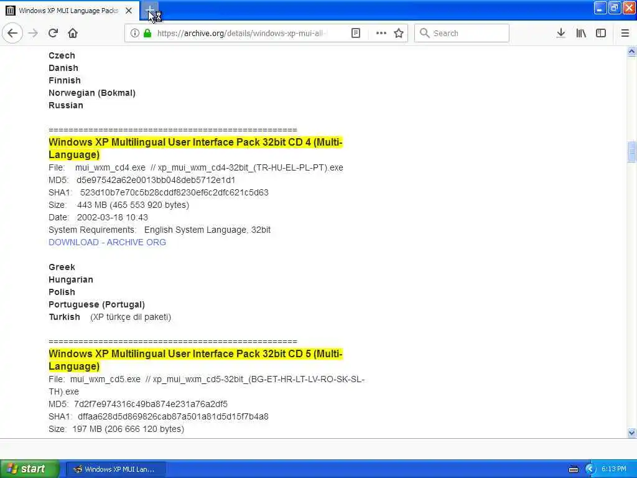637x478 pixels.
Task: Open the library bookmarks and history
Action: (x=582, y=33)
